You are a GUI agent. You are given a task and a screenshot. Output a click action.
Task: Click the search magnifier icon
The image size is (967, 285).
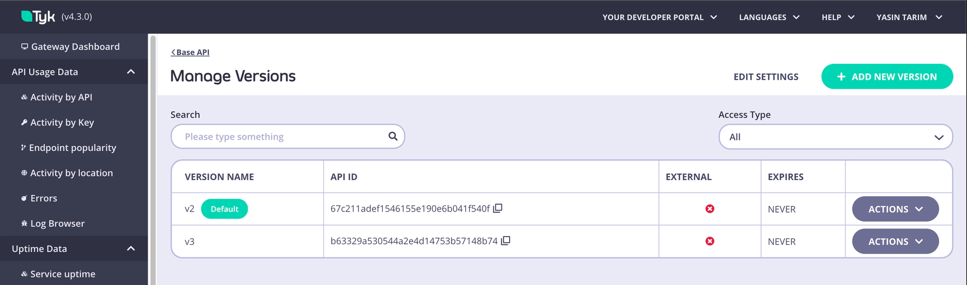392,136
